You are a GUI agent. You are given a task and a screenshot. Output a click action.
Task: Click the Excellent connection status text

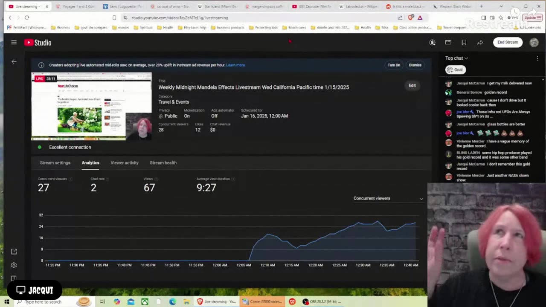tap(70, 147)
